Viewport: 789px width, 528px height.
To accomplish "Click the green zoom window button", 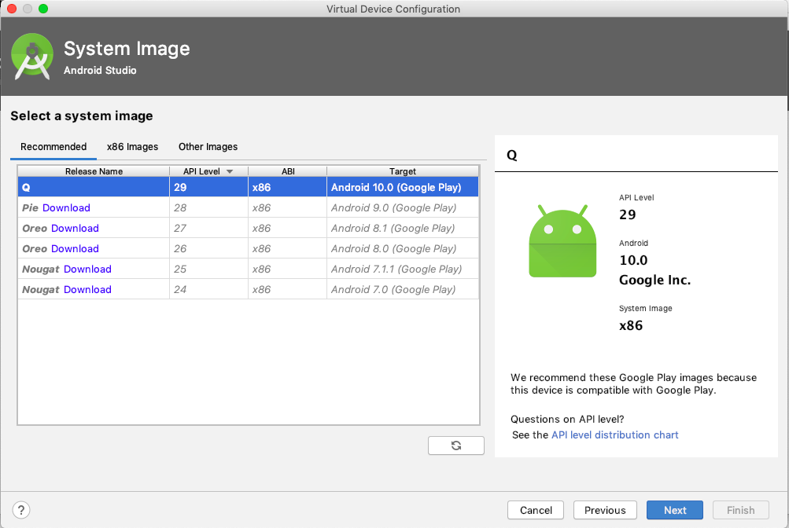I will [43, 9].
